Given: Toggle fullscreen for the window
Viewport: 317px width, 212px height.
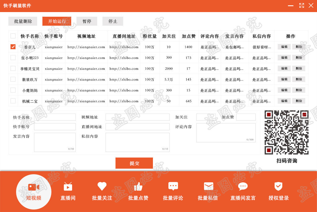Looking at the screenshot, I should point(302,6).
